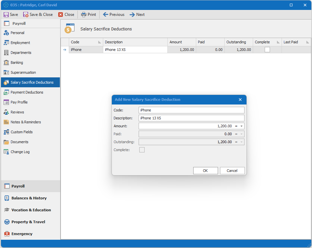Open the Amount field dropdown arrow
The height and width of the screenshot is (248, 312).
[x=242, y=126]
